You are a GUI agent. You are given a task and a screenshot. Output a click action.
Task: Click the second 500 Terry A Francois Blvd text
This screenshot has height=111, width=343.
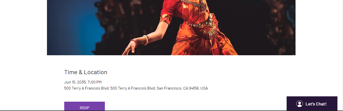[x=133, y=88]
